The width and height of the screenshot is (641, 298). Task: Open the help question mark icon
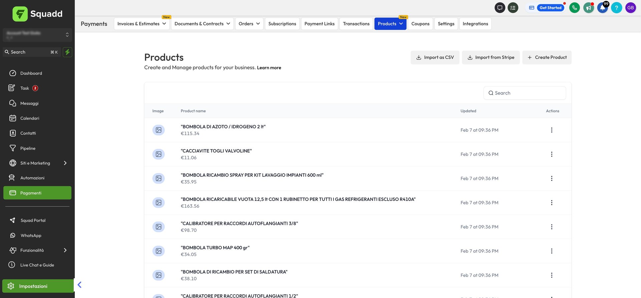click(616, 8)
